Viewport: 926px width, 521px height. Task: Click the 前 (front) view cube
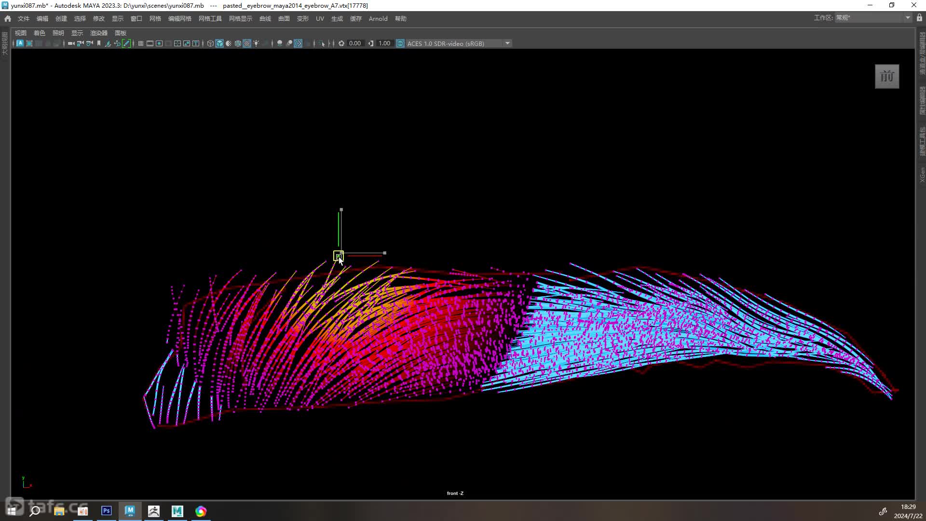click(x=887, y=76)
